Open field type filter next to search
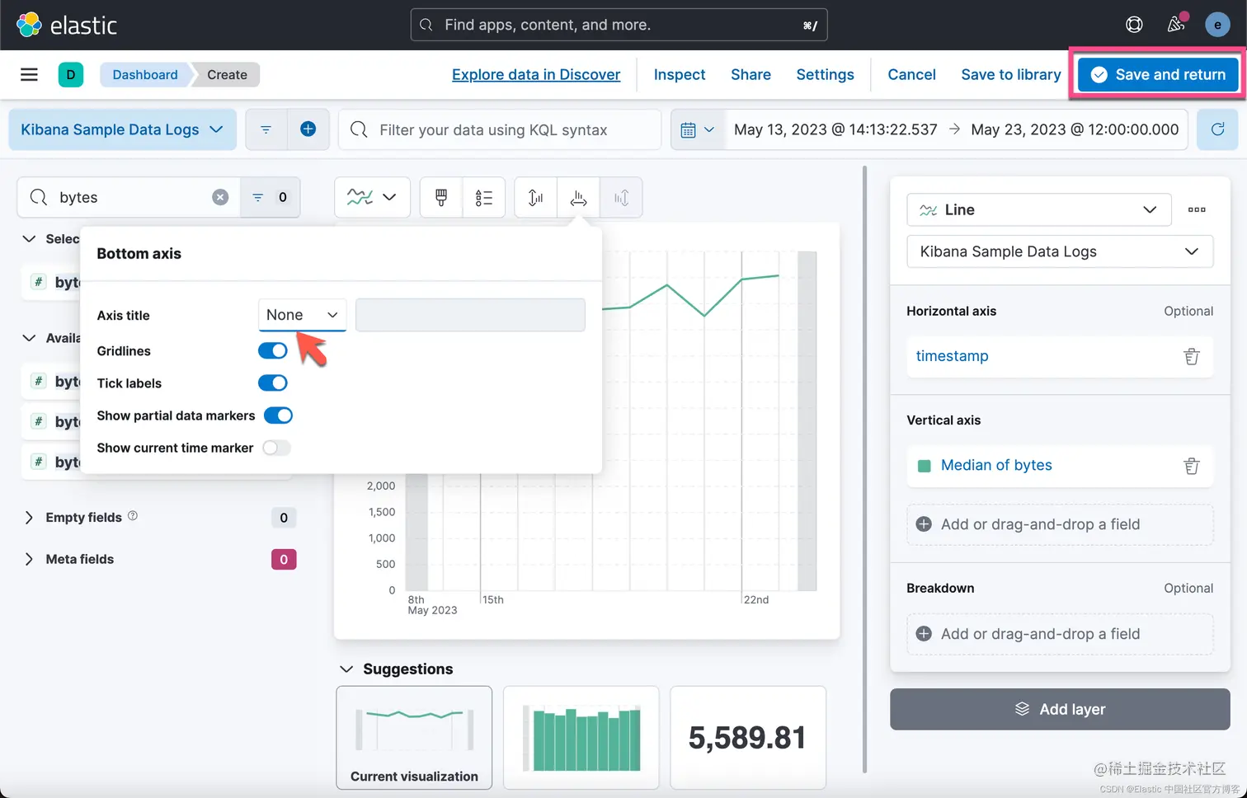The width and height of the screenshot is (1247, 798). (270, 197)
